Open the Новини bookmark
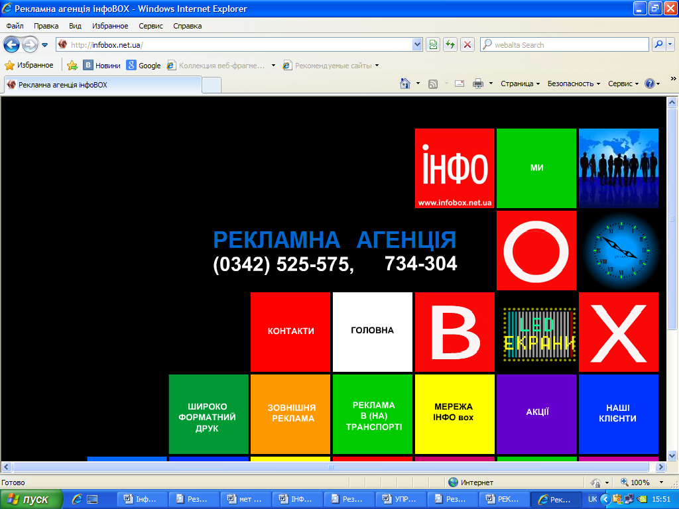This screenshot has height=509, width=679. (x=101, y=66)
